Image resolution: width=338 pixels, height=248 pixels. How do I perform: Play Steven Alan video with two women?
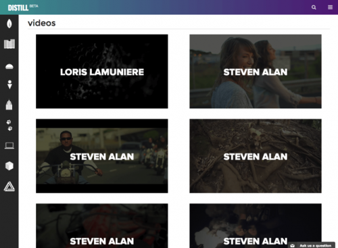point(256,72)
